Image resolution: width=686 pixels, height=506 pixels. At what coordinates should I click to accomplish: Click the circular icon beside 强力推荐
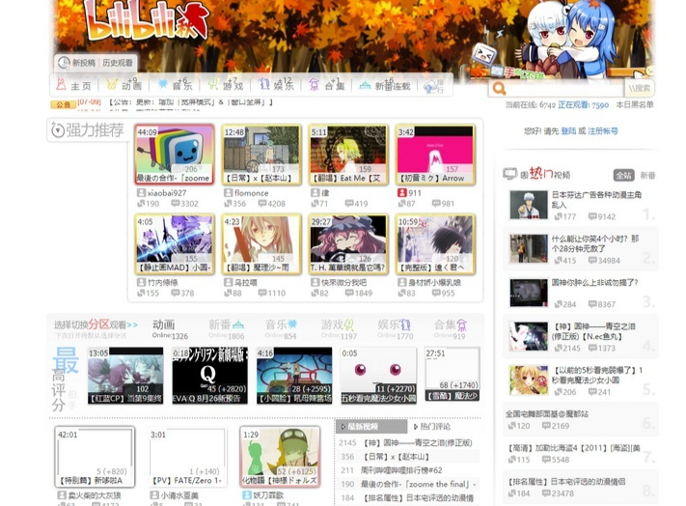57,130
